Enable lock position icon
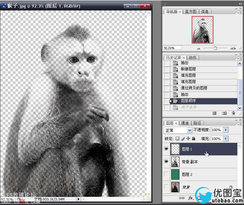Screen dimensions: 244x205 point(188,138)
